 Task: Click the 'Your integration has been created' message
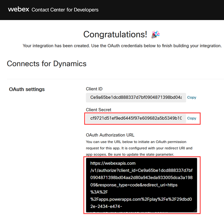pyautogui.click(x=122, y=46)
